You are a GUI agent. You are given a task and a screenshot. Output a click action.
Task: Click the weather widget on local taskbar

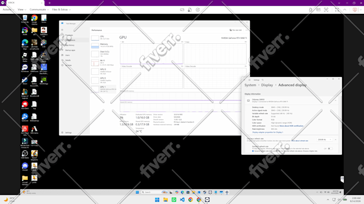9,200
